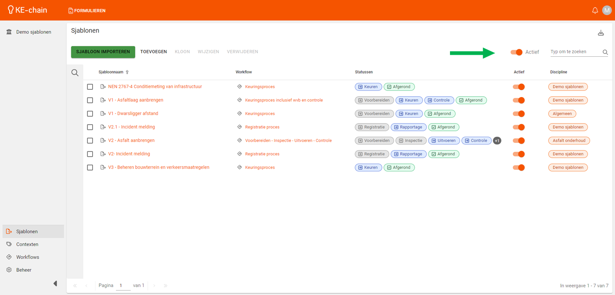Check the box for NEN 2767-4 template

coord(90,87)
